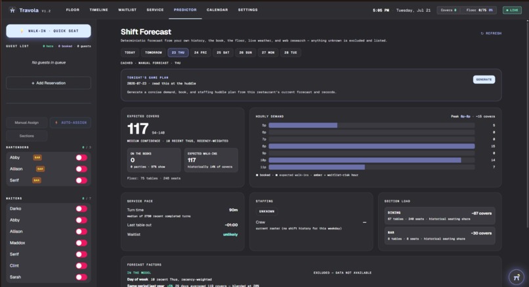Image resolution: width=529 pixels, height=287 pixels.
Task: Toggle bartender Serif with the BAR badge
Action: pos(81,181)
